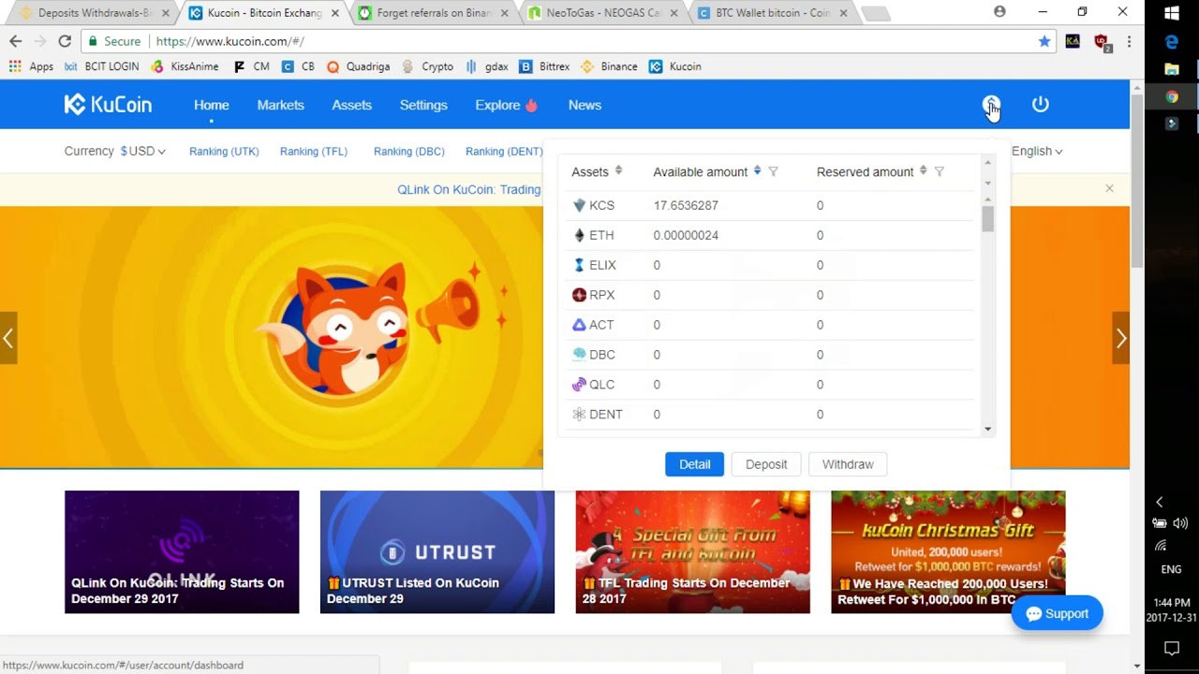Viewport: 1199px width, 674px height.
Task: Open Chrome from the Windows taskbar
Action: coord(1172,96)
